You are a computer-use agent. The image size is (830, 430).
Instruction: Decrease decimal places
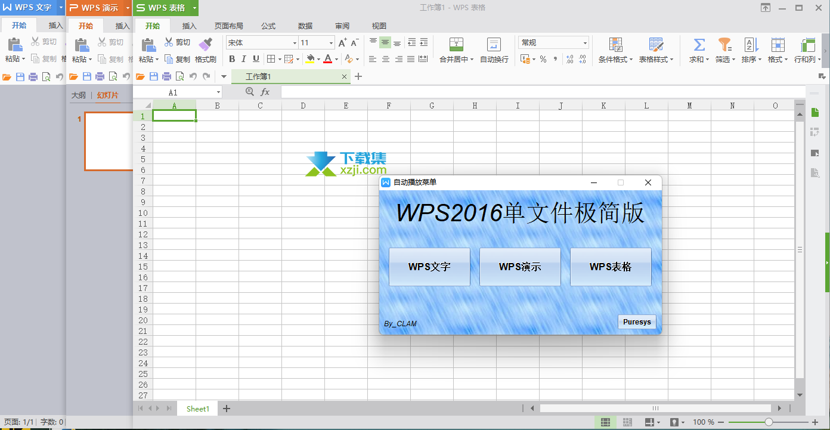coord(583,59)
